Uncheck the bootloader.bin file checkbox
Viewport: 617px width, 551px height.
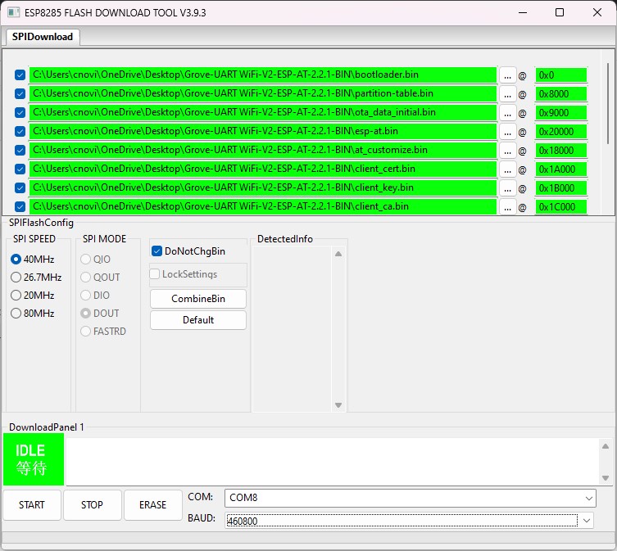[20, 75]
